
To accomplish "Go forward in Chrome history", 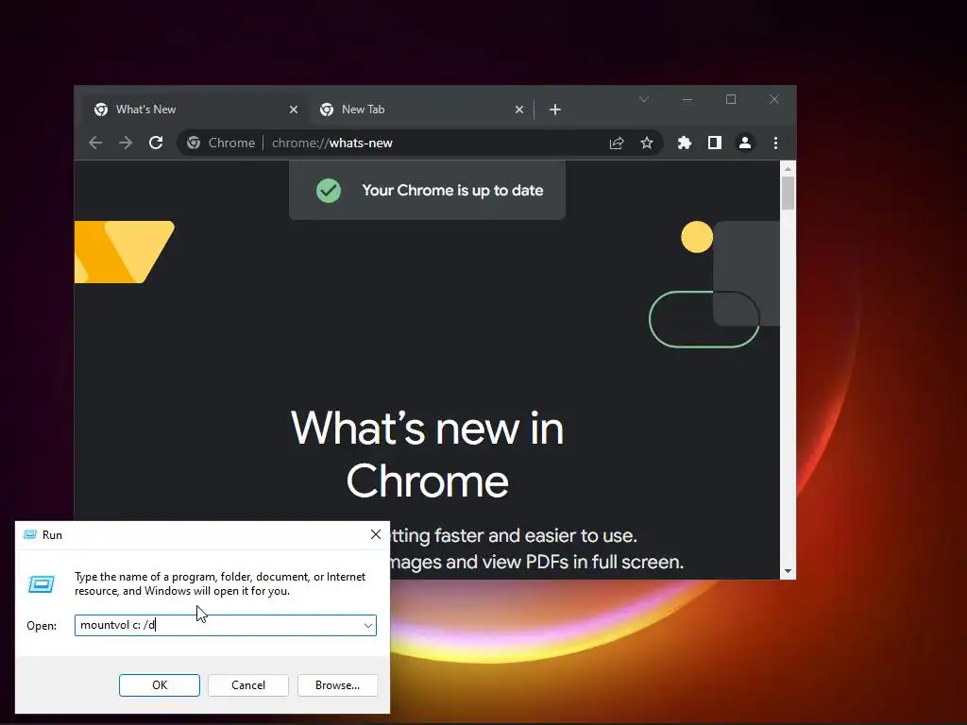I will tap(126, 143).
